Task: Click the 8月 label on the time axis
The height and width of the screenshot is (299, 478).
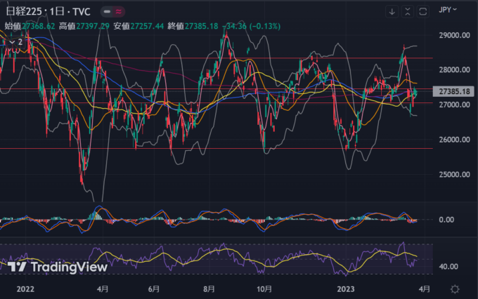Action: pyautogui.click(x=209, y=288)
